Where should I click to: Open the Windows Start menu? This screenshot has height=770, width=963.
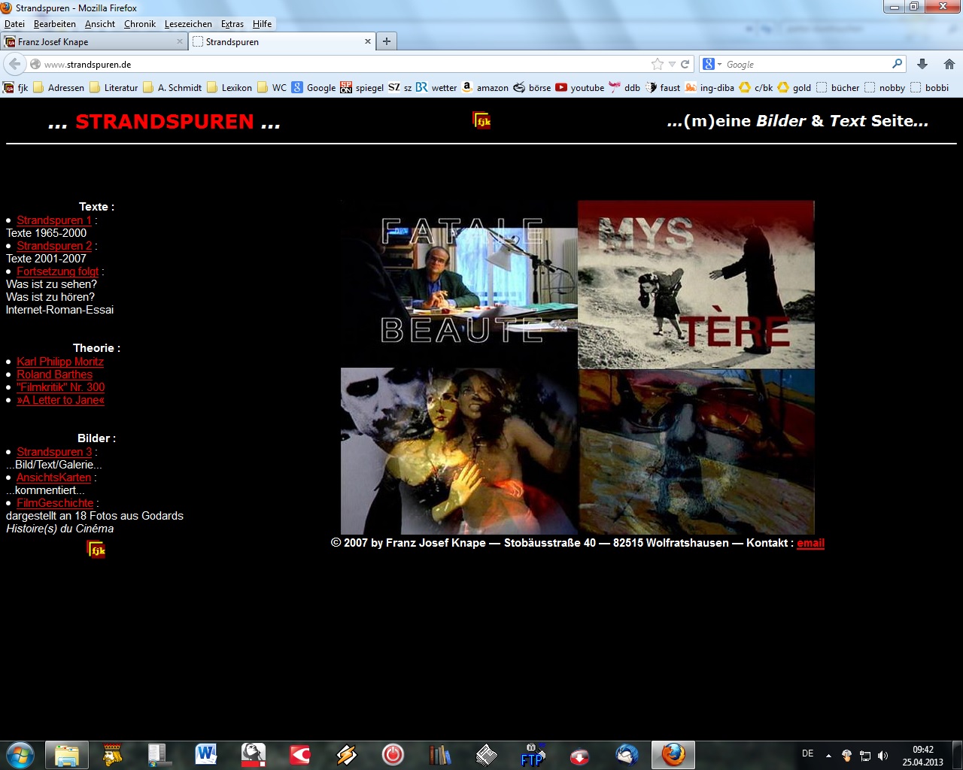click(20, 753)
